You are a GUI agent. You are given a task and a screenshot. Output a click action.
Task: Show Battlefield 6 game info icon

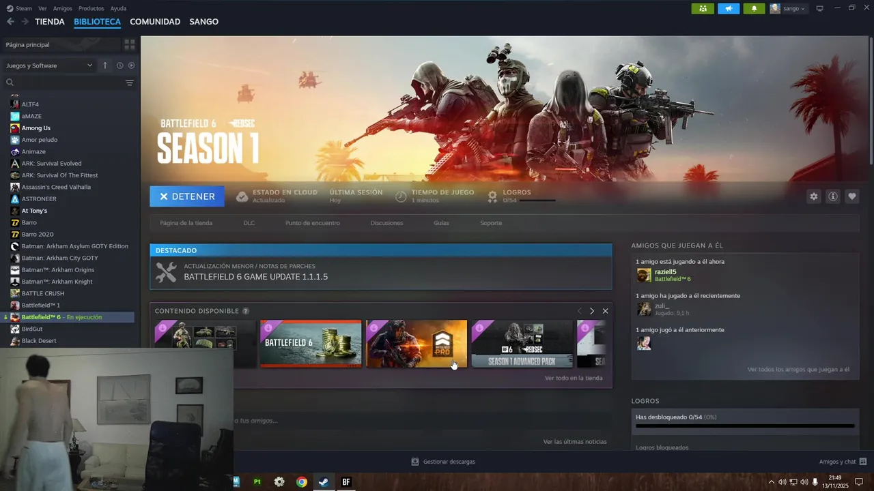pyautogui.click(x=832, y=196)
